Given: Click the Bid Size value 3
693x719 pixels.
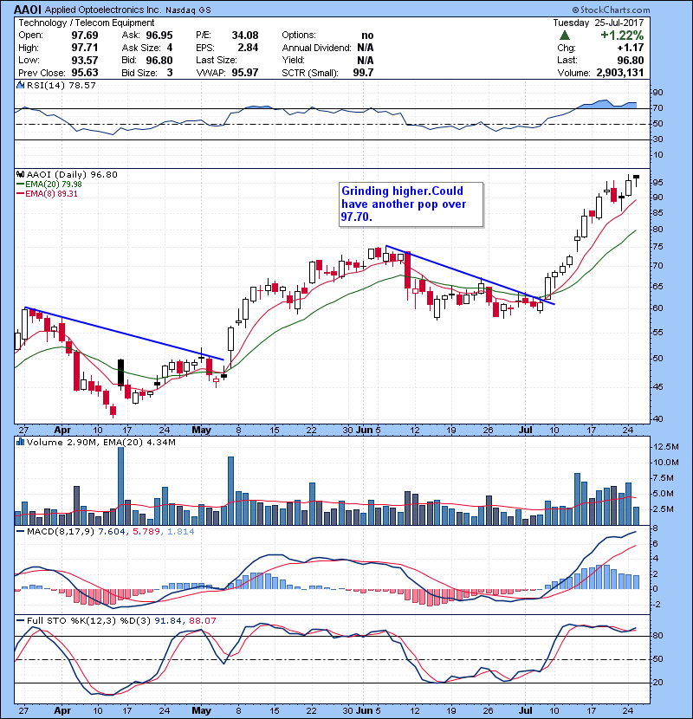Looking at the screenshot, I should click(170, 73).
